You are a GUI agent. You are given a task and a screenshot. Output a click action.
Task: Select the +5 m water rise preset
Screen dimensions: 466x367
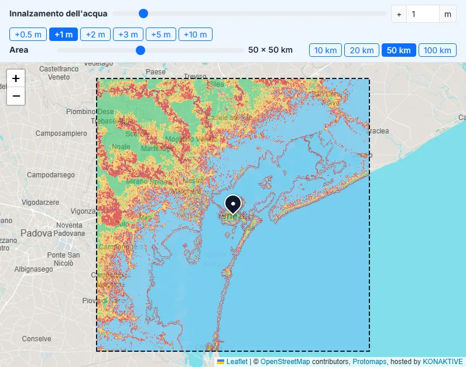pyautogui.click(x=161, y=35)
